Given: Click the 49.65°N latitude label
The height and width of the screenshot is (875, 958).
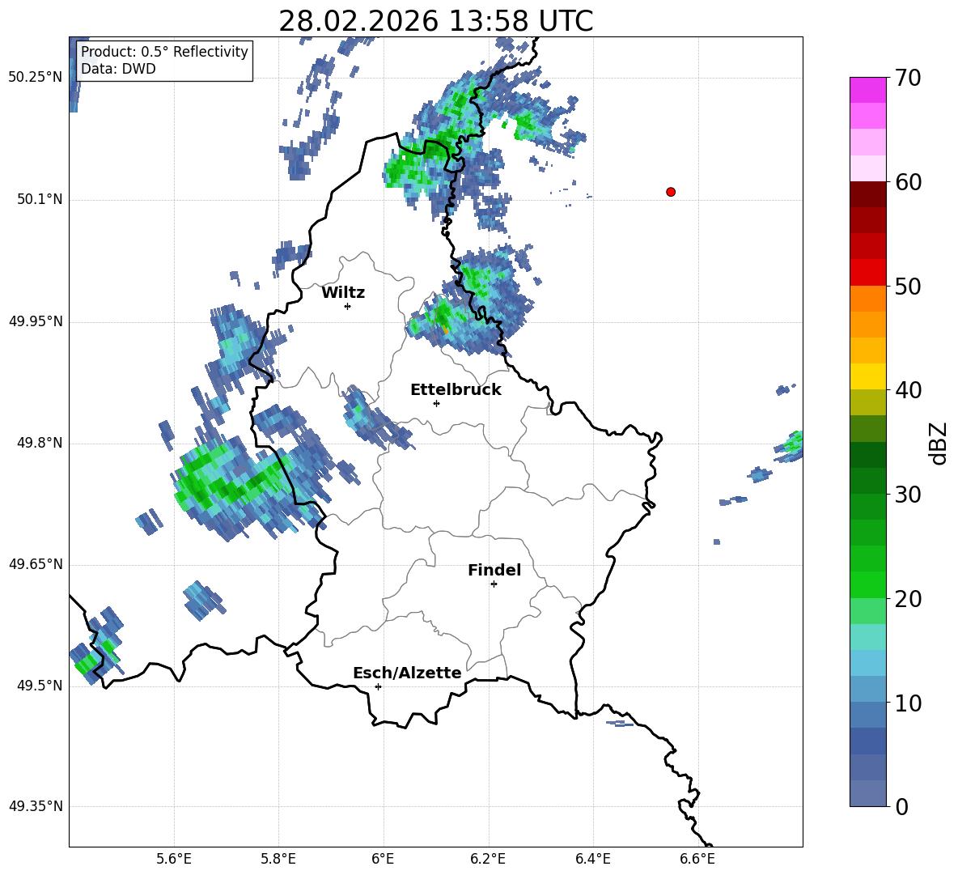Looking at the screenshot, I should [36, 564].
